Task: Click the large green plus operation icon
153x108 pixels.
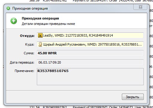Action: pyautogui.click(x=14, y=21)
